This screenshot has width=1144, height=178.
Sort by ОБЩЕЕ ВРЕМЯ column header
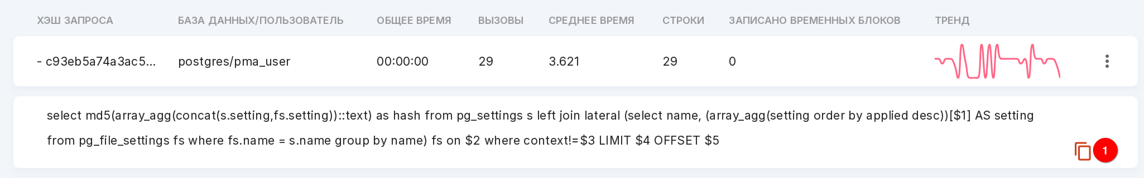coord(414,20)
